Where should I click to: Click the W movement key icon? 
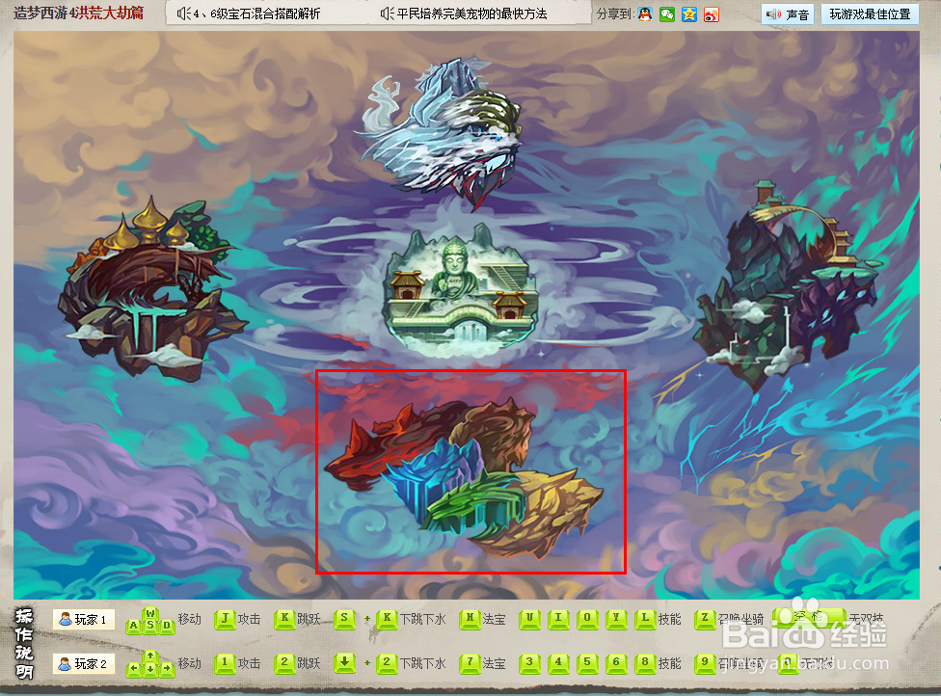[150, 613]
